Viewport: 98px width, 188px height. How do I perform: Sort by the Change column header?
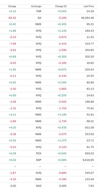coord(12,6)
